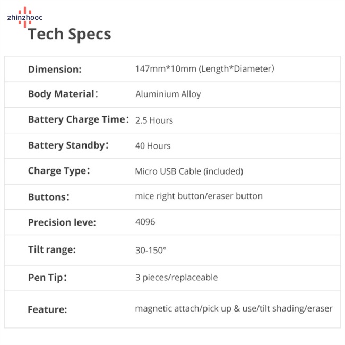Click the 4096 precision value

click(145, 222)
